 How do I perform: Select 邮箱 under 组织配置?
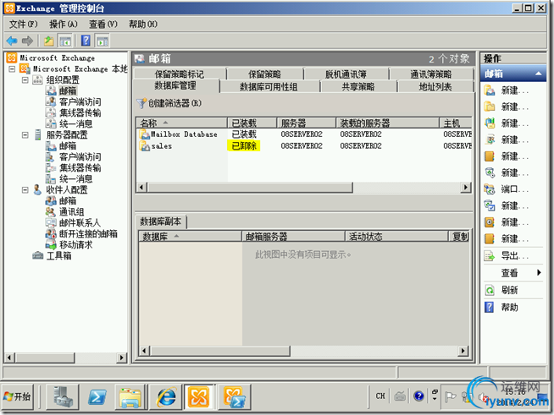click(68, 91)
